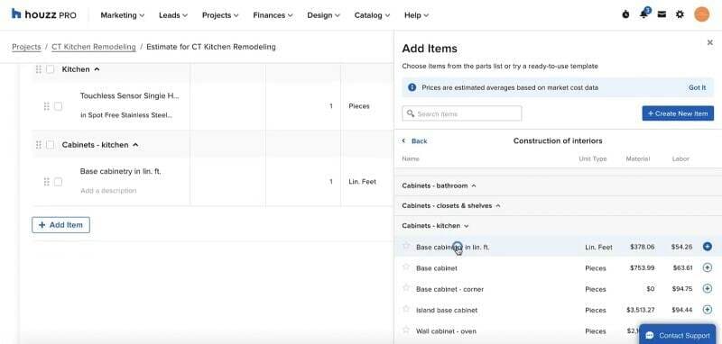Open notifications bell icon
The width and height of the screenshot is (722, 344).
pos(643,14)
